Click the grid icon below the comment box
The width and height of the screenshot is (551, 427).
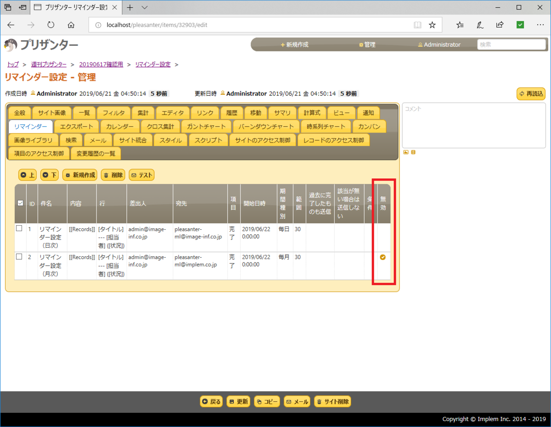tap(412, 152)
